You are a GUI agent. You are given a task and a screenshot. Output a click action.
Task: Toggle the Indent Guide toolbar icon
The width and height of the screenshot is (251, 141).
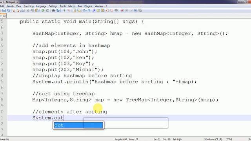[94, 11]
